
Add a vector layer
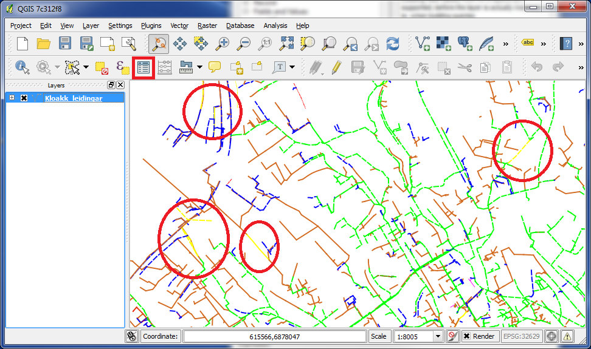pyautogui.click(x=423, y=44)
